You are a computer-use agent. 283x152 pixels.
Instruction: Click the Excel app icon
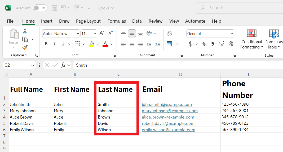pyautogui.click(x=8, y=8)
